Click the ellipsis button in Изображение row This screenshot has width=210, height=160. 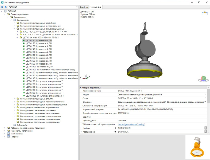pos(206,132)
